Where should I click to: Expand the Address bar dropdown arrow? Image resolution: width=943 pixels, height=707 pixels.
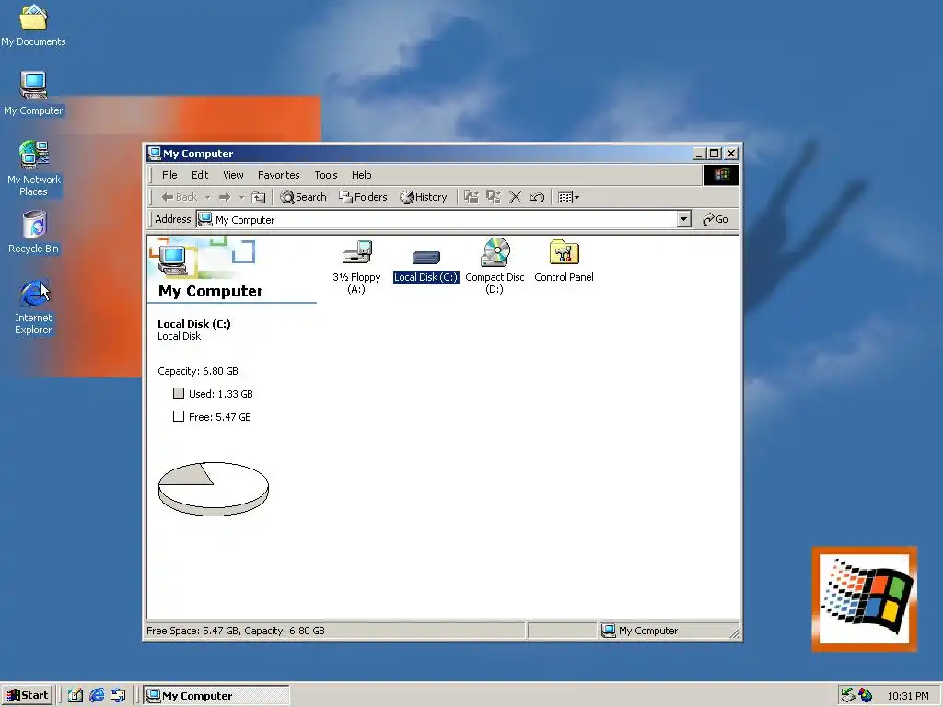pos(683,219)
